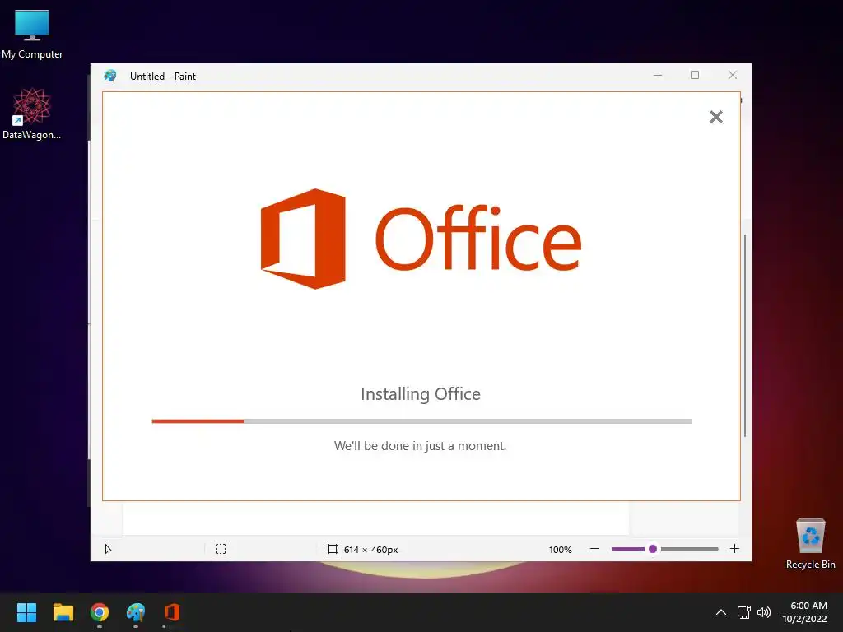The width and height of the screenshot is (843, 632).
Task: Click the cursor position icon in Paint's status bar
Action: point(108,549)
